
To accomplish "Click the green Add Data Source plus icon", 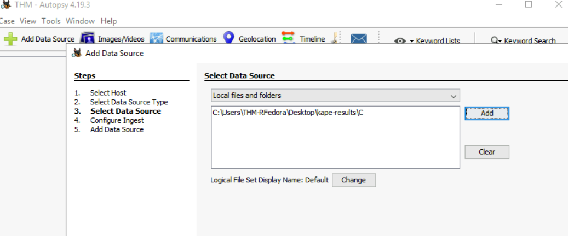I will tap(10, 39).
